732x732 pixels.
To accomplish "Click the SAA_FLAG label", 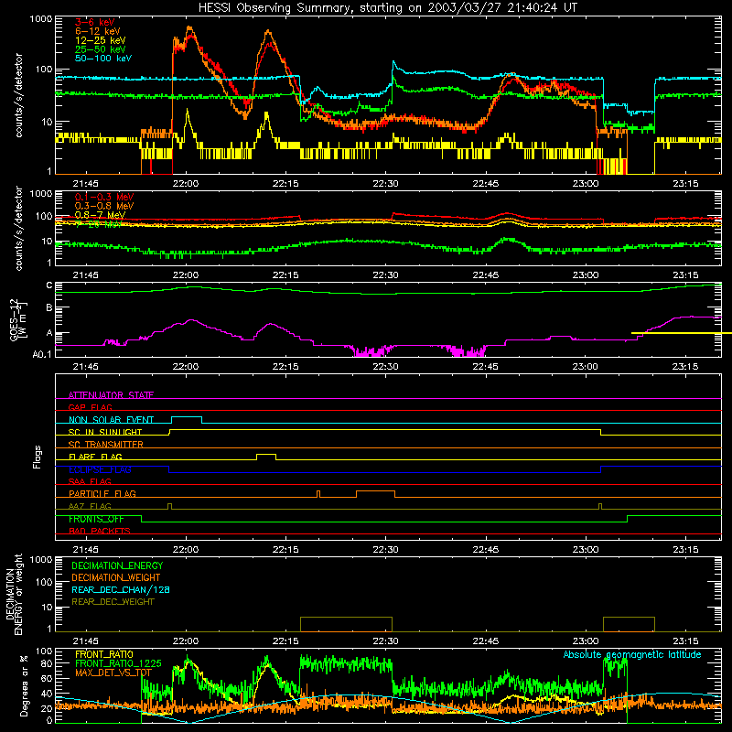I will pos(90,481).
